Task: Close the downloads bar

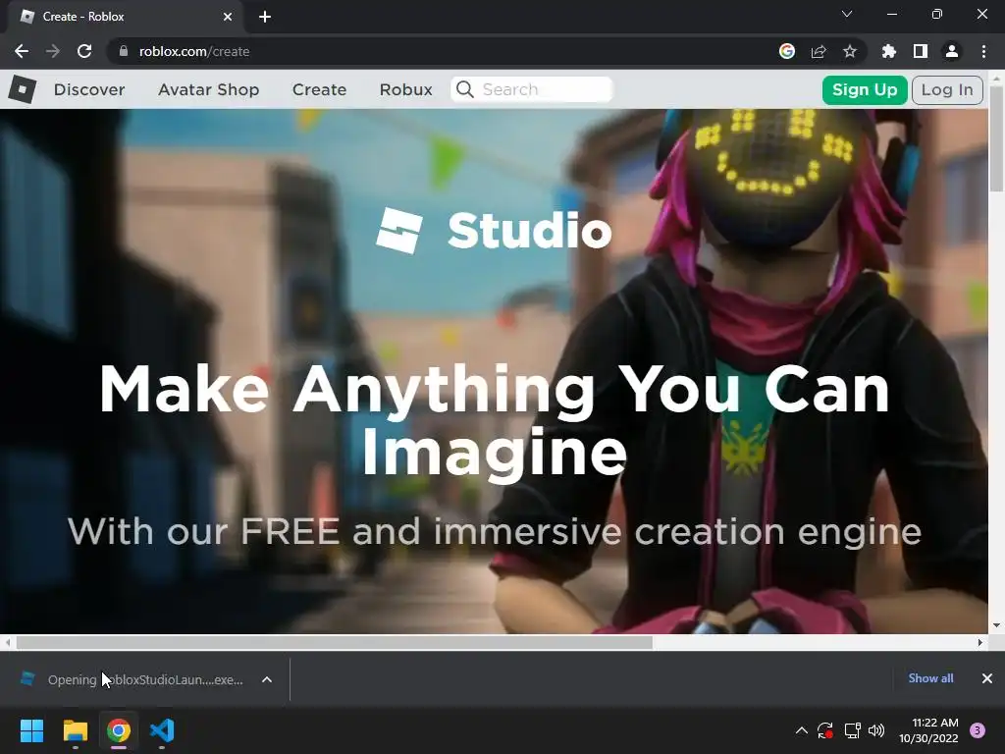Action: (987, 678)
